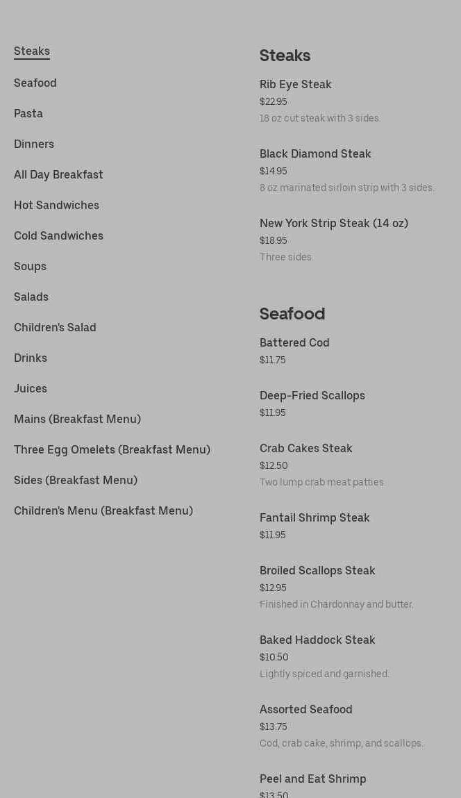Choose New York Strip Steak item
This screenshot has width=461, height=798.
point(334,223)
